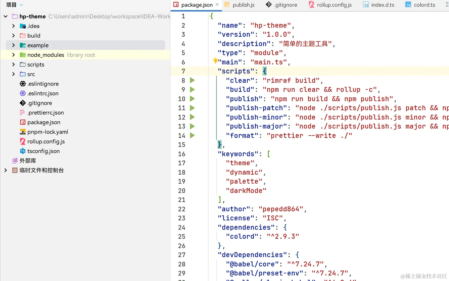The height and width of the screenshot is (281, 449).
Task: Run the "publish" script gutter arrow
Action: (x=192, y=99)
